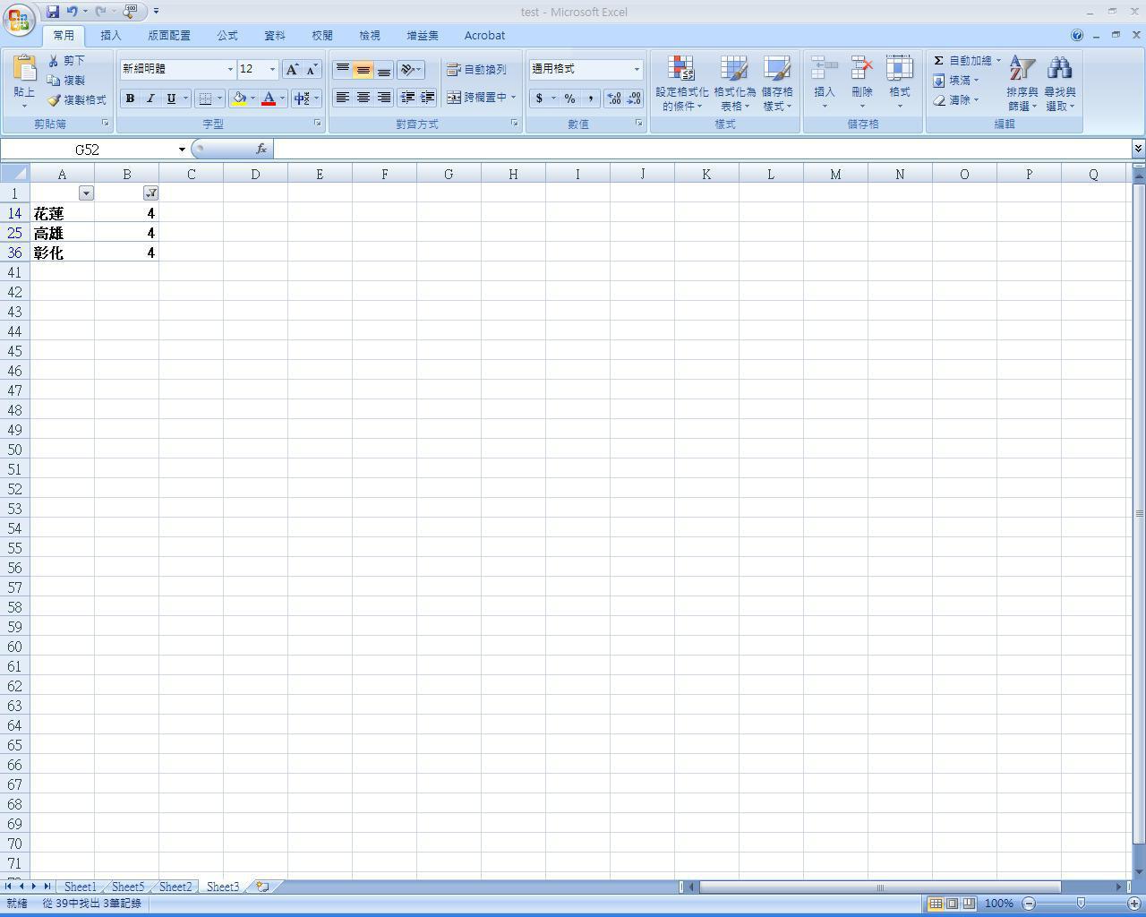Save the workbook from Quick Access toolbar

pyautogui.click(x=53, y=12)
